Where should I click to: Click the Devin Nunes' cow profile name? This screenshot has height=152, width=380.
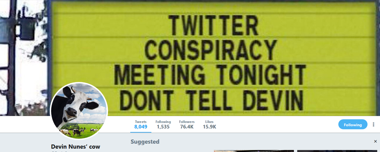[76, 146]
